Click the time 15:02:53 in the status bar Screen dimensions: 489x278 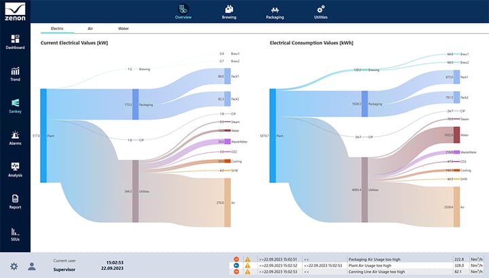point(115,262)
